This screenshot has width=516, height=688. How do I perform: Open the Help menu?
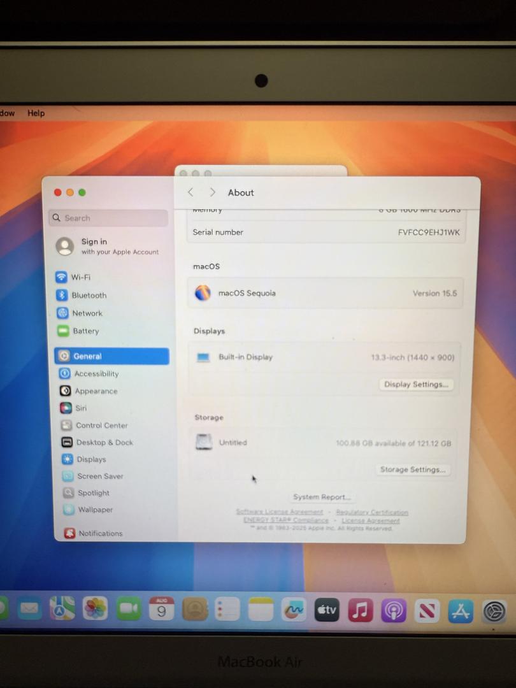coord(36,113)
